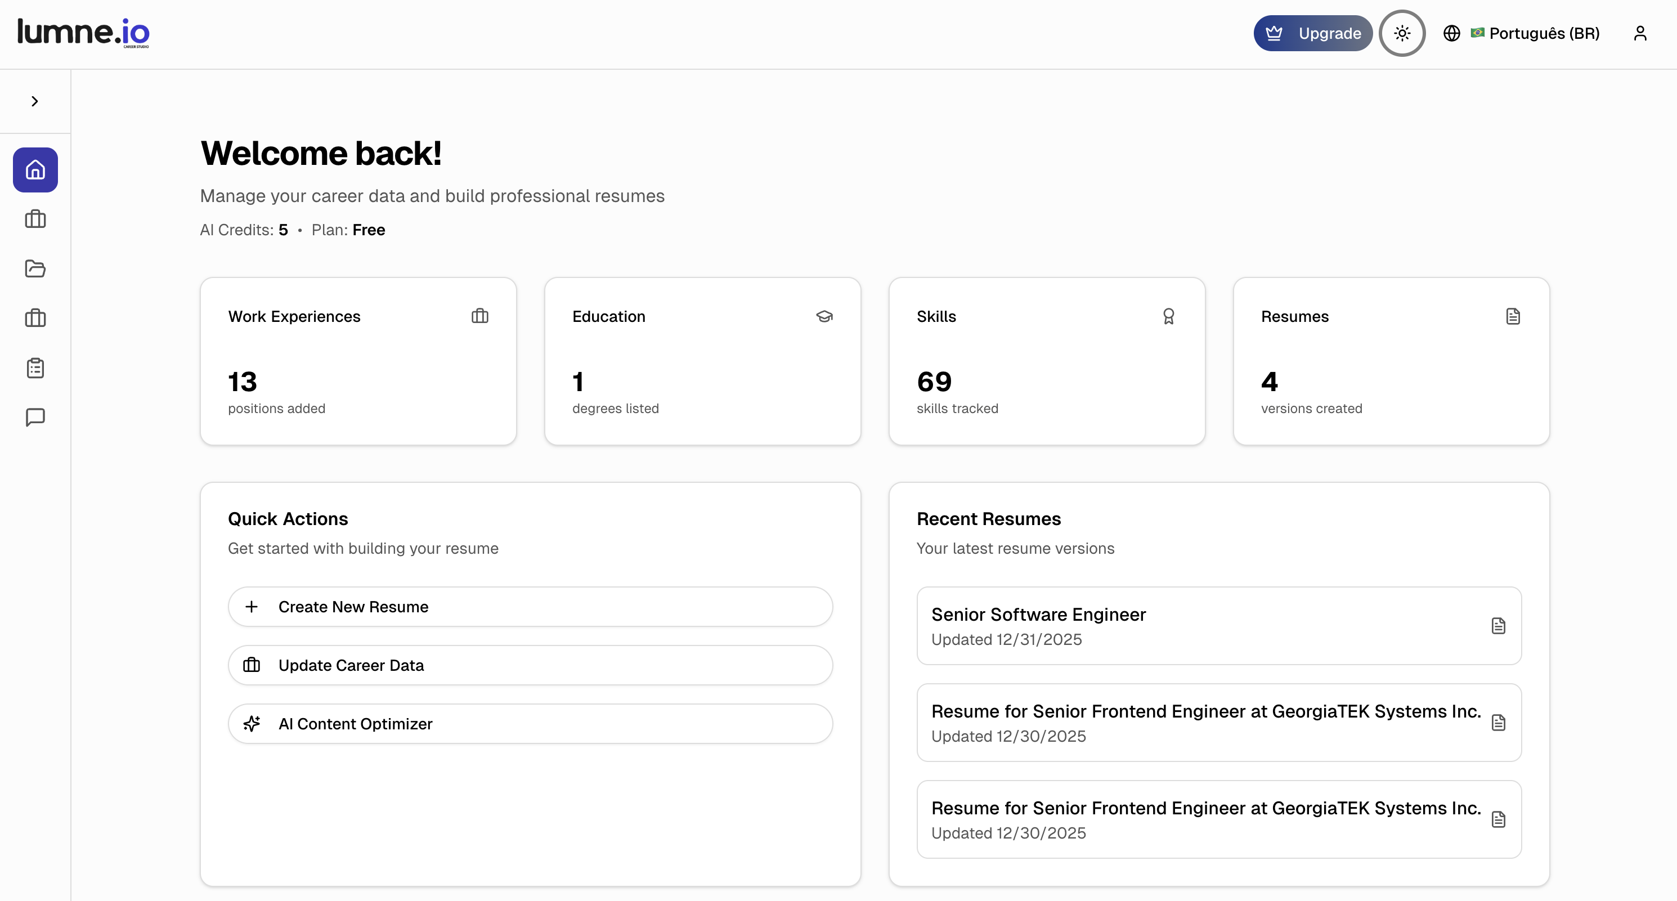Screen dimensions: 1677x901
Task: Open the folder icon in sidebar
Action: tap(35, 269)
